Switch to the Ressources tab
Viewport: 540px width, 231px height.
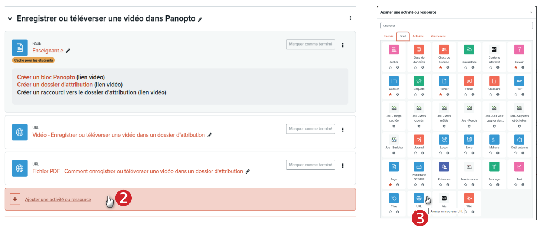(x=438, y=36)
